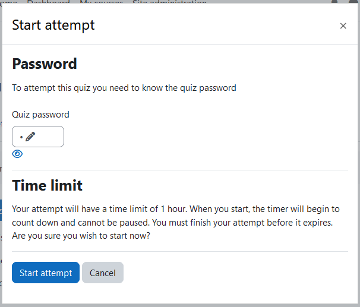Open the My courses navigation item
Viewport: 360px width, 307px height.
point(101,2)
